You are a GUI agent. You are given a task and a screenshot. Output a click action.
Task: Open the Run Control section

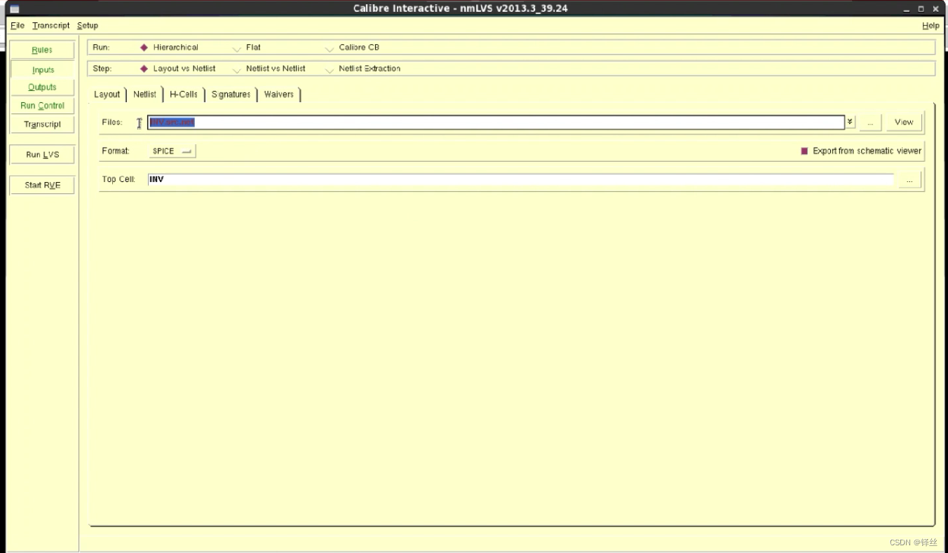(x=42, y=106)
